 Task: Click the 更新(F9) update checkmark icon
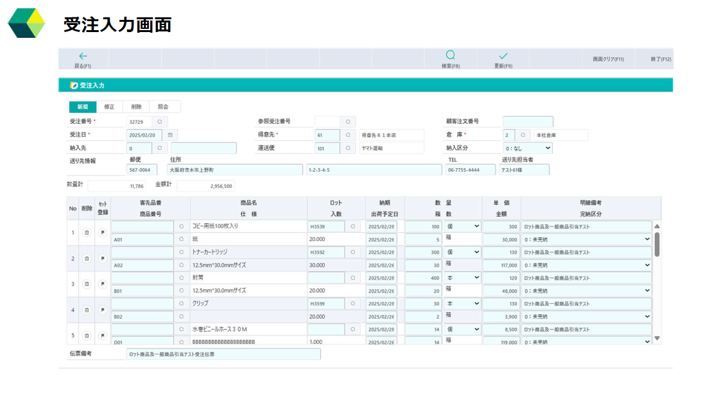(x=504, y=58)
